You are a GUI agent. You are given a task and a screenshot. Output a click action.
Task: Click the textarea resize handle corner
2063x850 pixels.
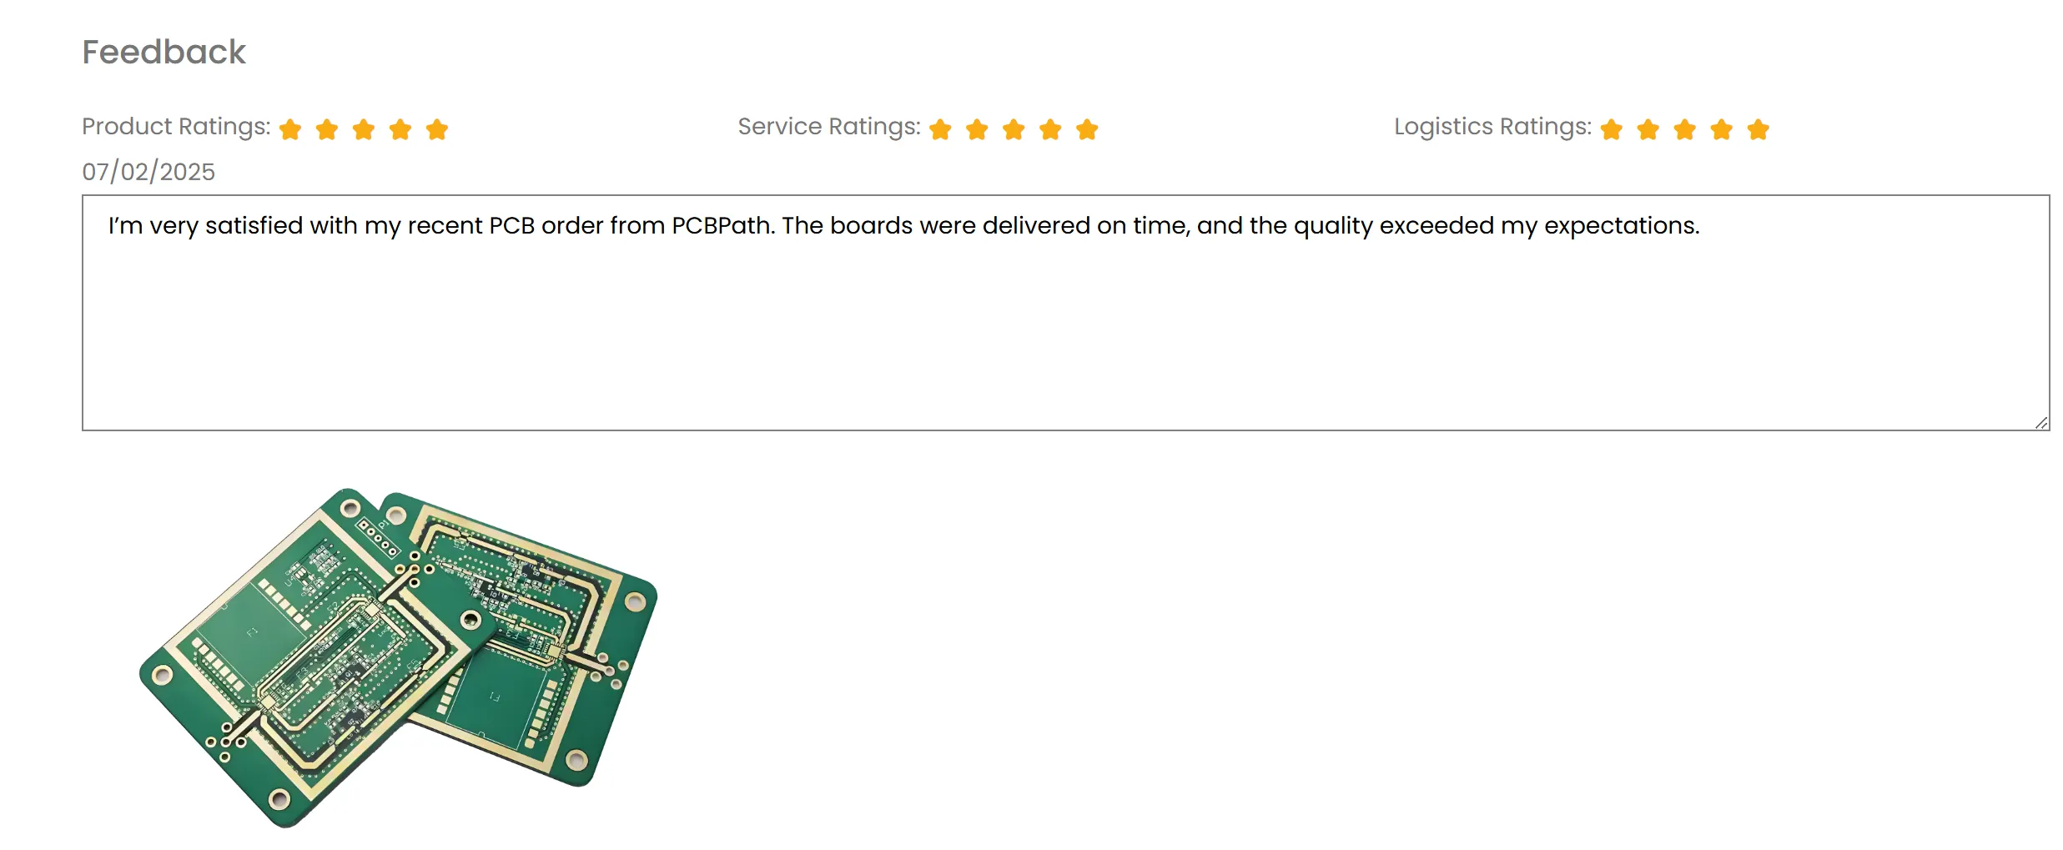(2040, 423)
